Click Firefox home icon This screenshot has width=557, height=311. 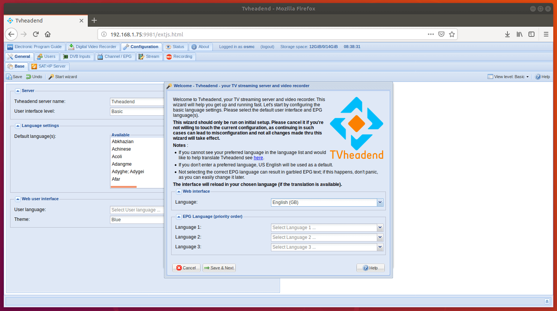pyautogui.click(x=48, y=34)
